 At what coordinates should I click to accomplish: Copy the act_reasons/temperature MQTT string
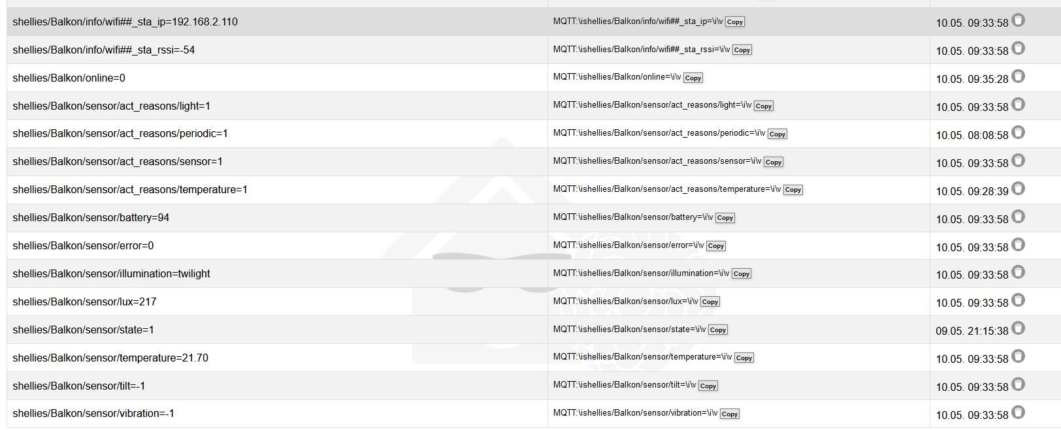click(x=792, y=190)
